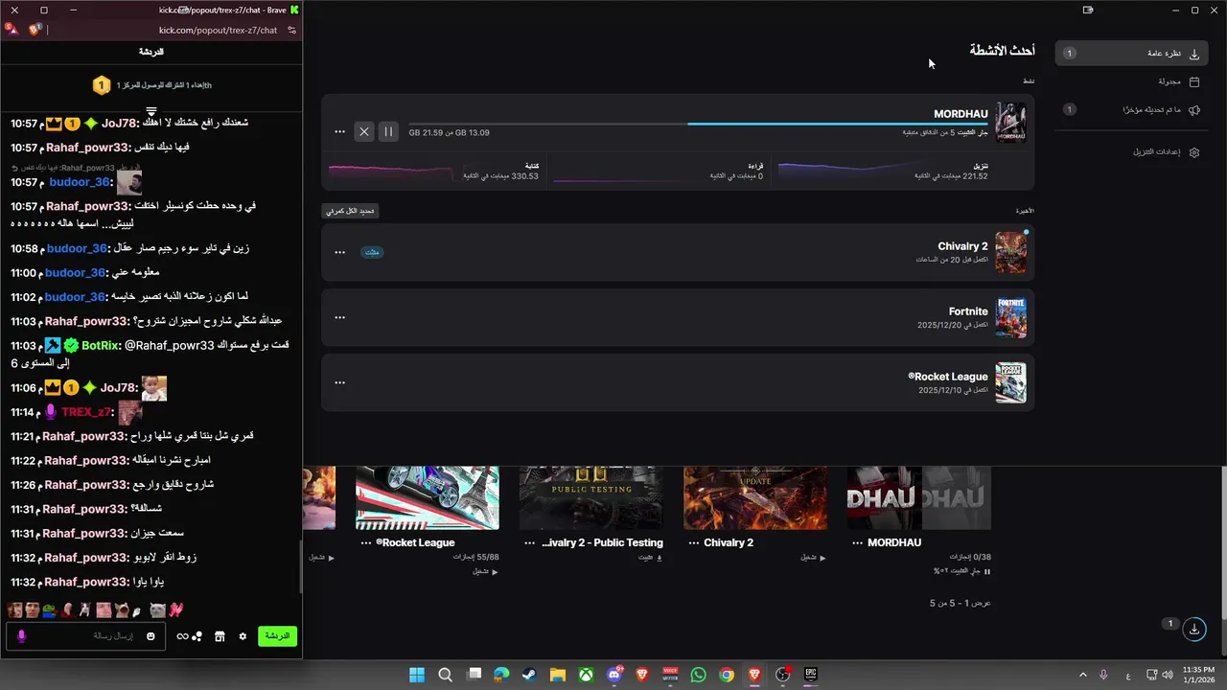Screen dimensions: 1227x690
Task: Cancel the MORDHAU download with X button
Action: pos(364,131)
